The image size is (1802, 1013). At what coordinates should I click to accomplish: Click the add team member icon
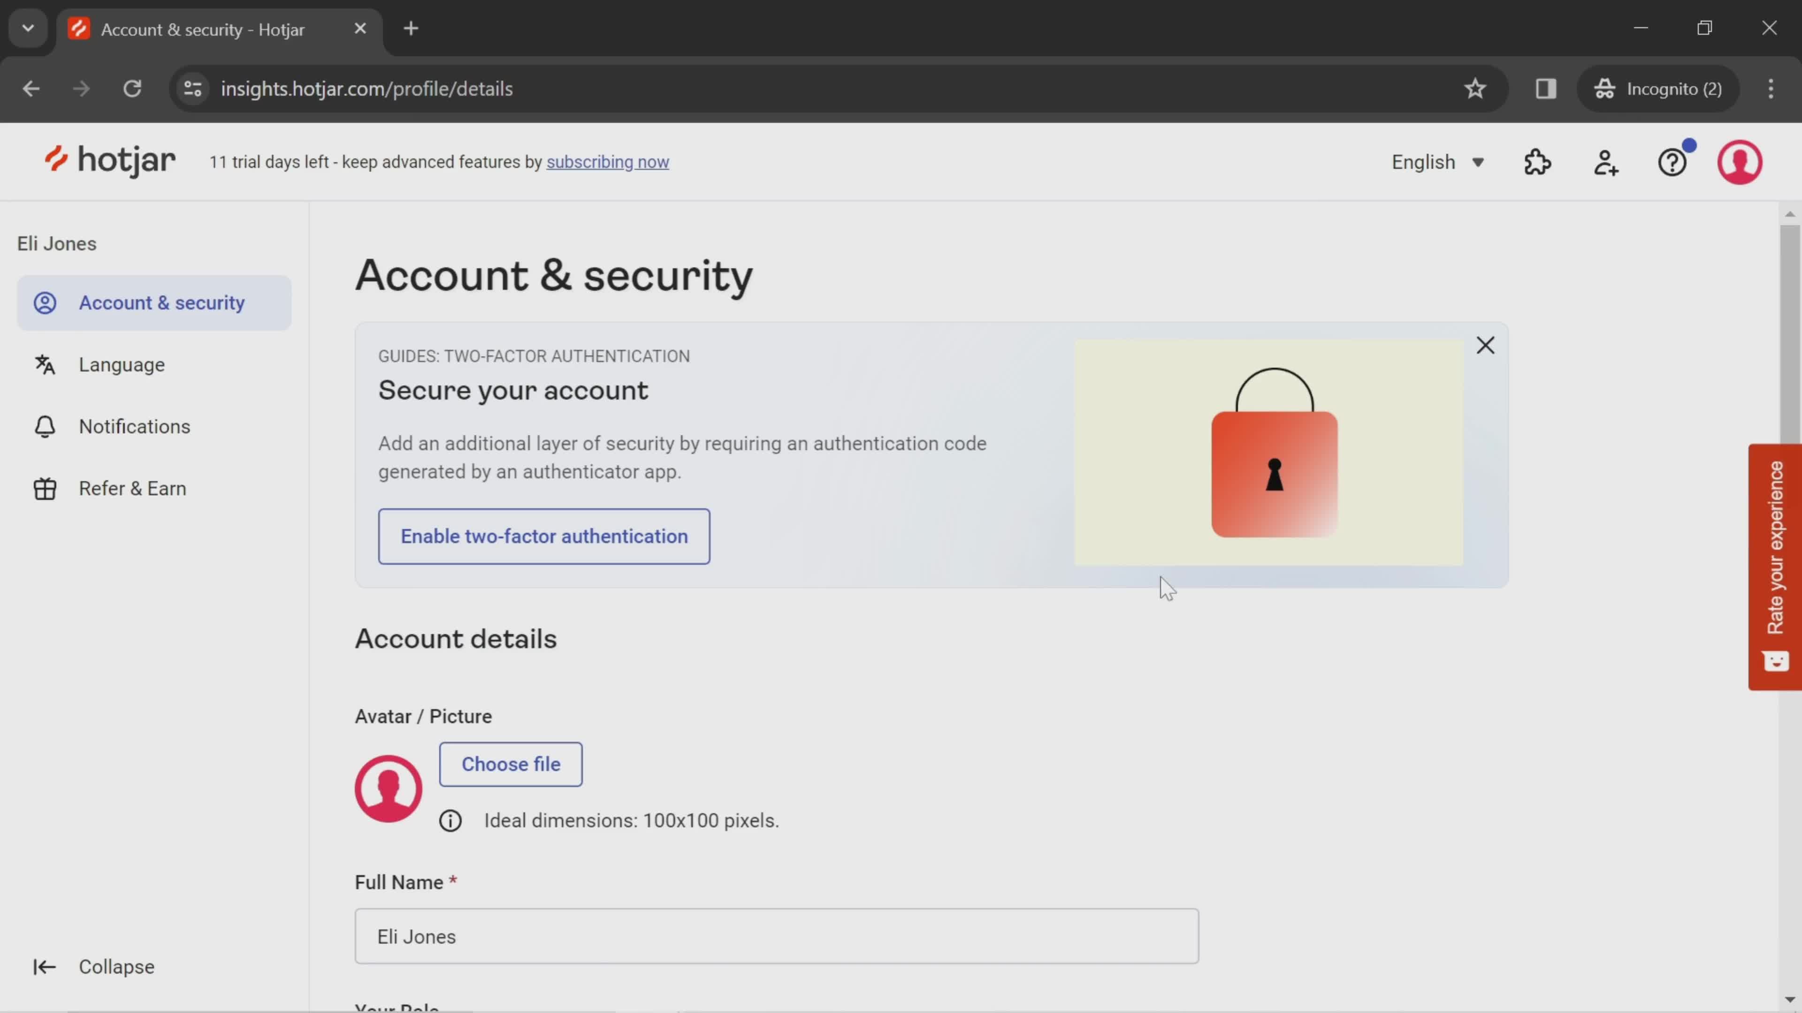click(1605, 162)
